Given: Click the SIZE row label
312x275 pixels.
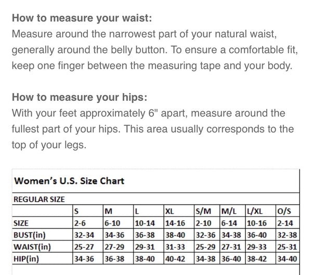Looking at the screenshot, I should [21, 223].
